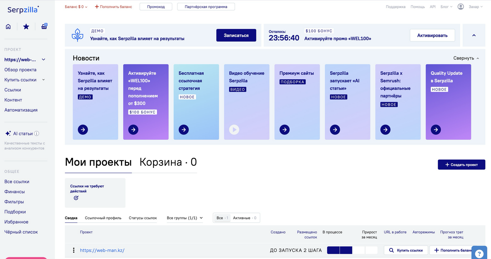Image resolution: width=491 pixels, height=259 pixels.
Task: Open arrow on 'Премиум сайты' news card
Action: click(x=284, y=130)
